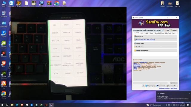
Task: Open the 3uTools desktop icon
Action: 4,34
